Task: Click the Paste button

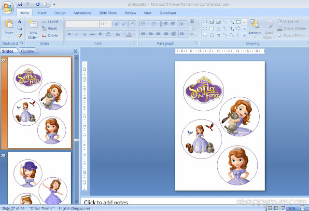Action: [9, 27]
